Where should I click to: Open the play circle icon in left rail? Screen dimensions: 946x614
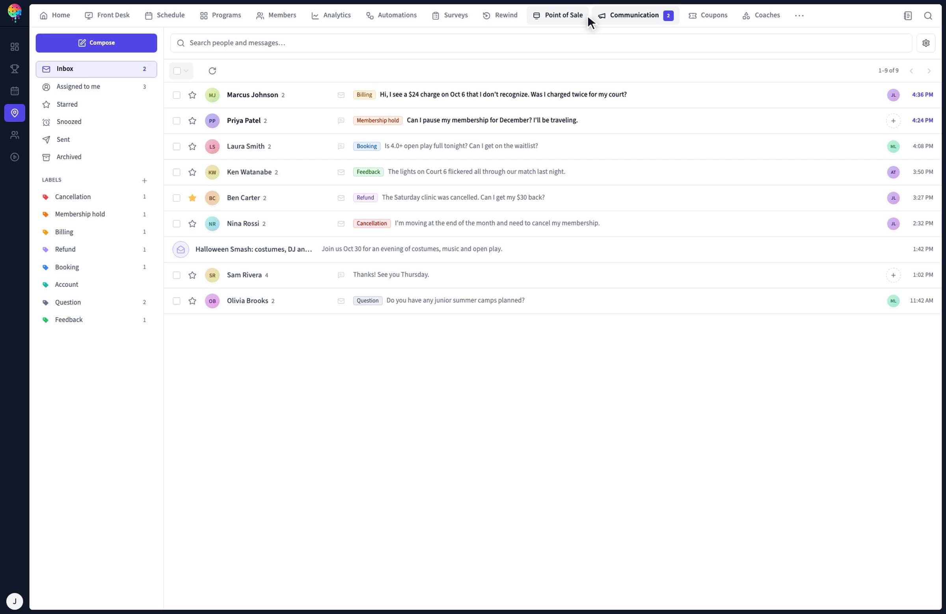click(15, 157)
